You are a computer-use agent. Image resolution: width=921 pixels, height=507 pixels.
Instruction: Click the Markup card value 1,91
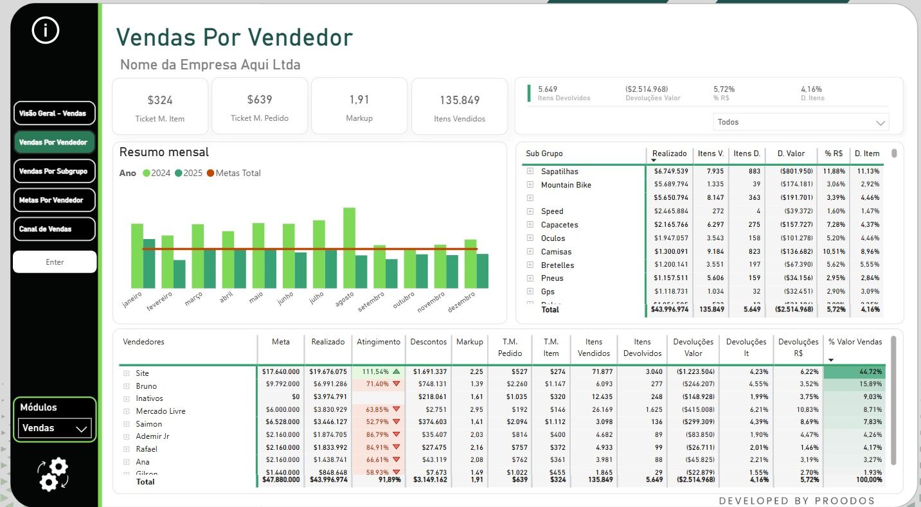(359, 100)
